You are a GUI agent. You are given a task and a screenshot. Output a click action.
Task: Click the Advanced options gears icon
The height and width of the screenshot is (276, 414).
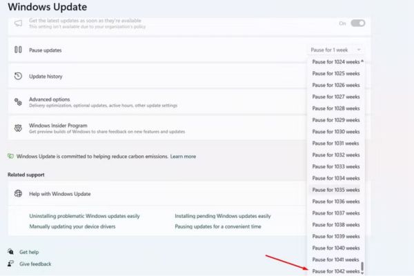tap(18, 101)
